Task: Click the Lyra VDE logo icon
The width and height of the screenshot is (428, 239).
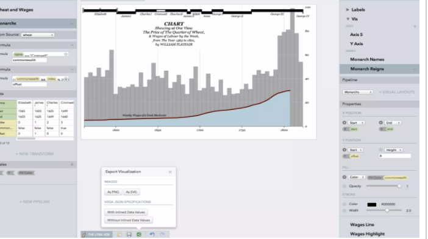Action: [84, 234]
